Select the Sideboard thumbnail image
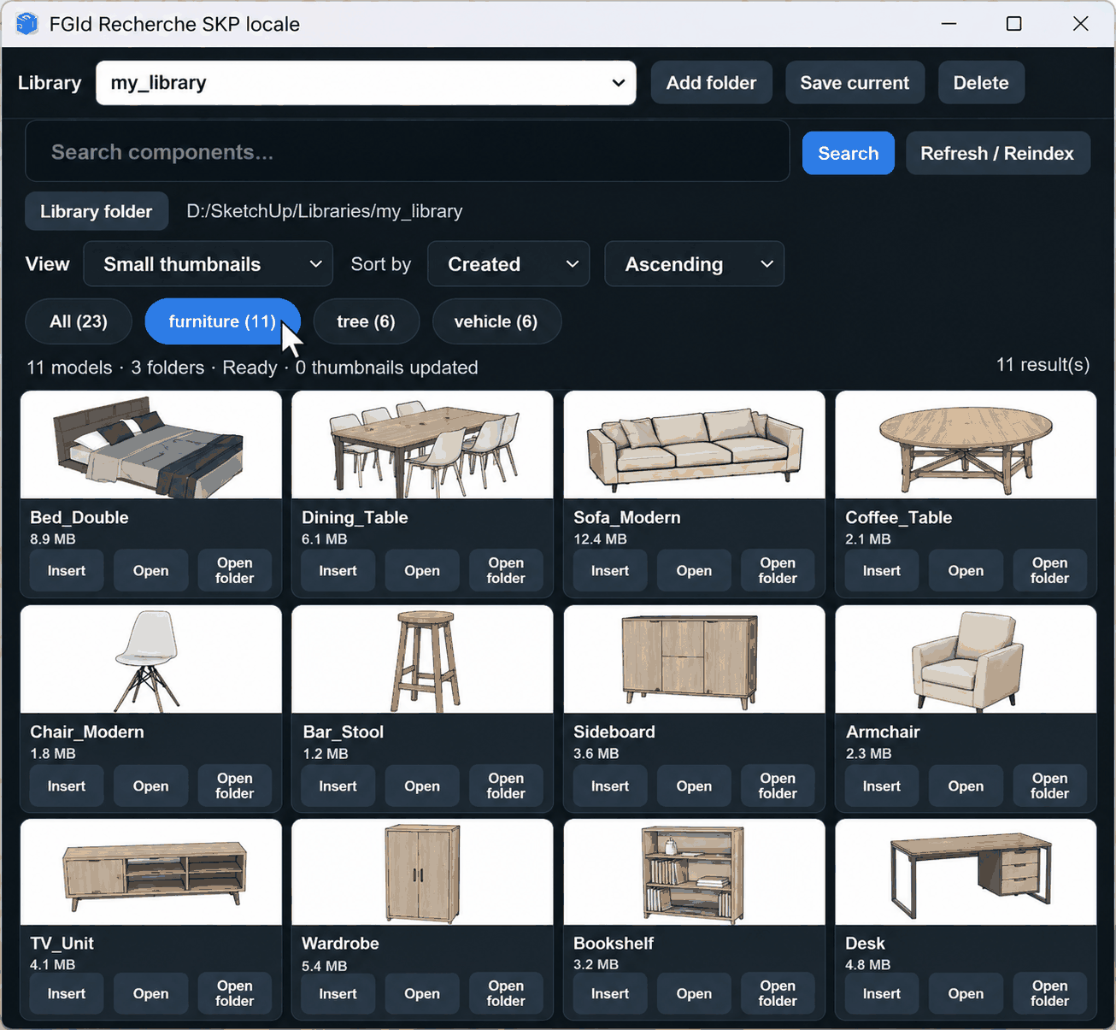 tap(694, 660)
